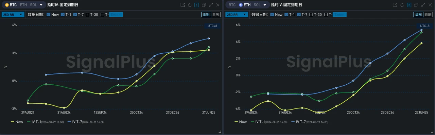This screenshot has width=435, height=135.
Task: Expand ETH panel to fullscreen
Action: 423,5
